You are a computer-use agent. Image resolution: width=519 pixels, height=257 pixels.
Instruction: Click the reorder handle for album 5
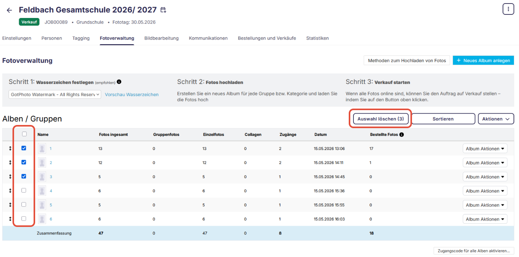[x=10, y=205]
